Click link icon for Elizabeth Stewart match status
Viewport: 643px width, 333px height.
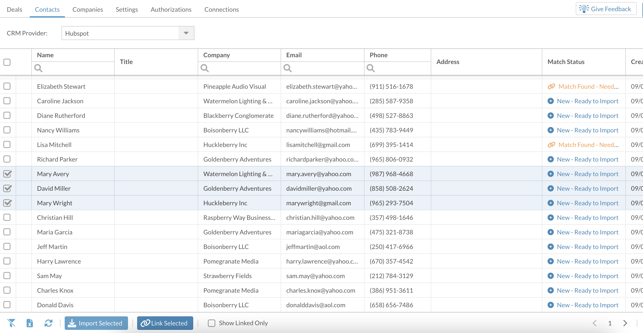pos(551,86)
